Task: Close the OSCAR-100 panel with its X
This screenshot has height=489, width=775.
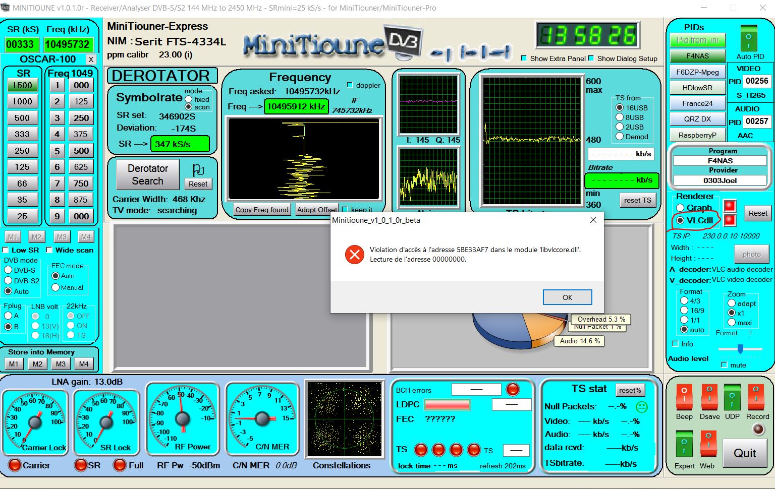Action: pyautogui.click(x=91, y=59)
